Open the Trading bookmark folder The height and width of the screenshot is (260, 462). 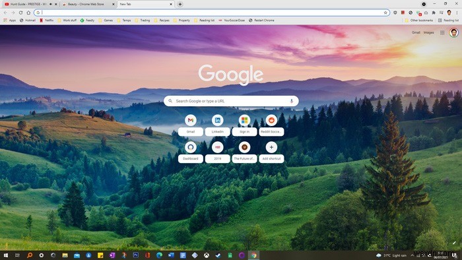(143, 20)
